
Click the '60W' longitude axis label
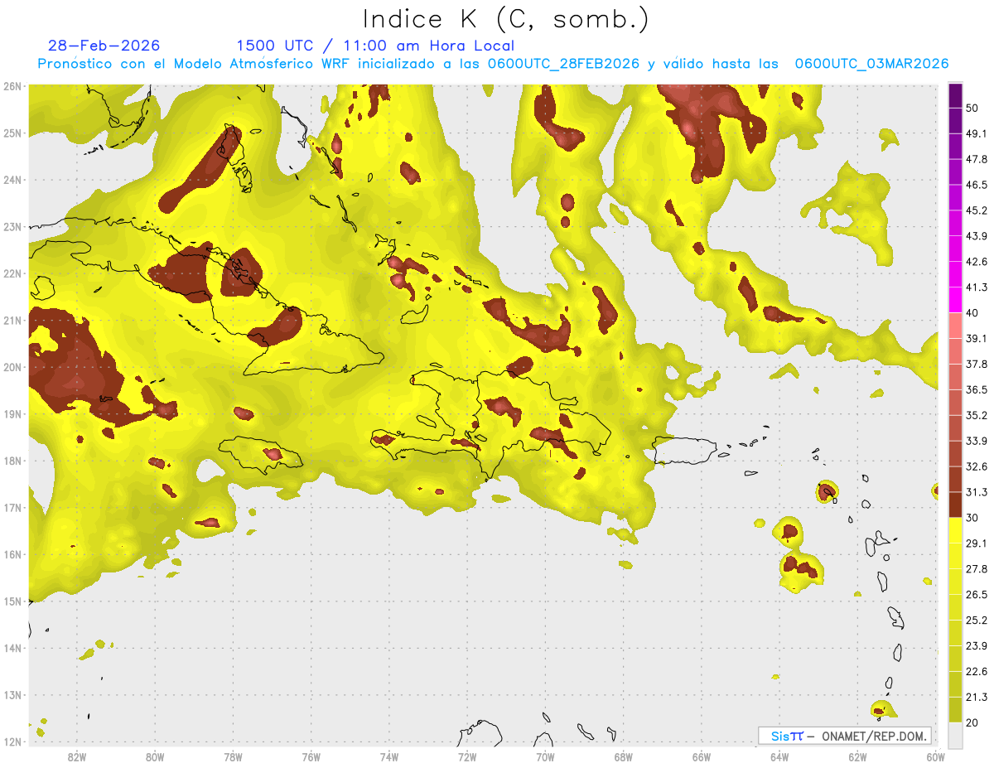[935, 757]
